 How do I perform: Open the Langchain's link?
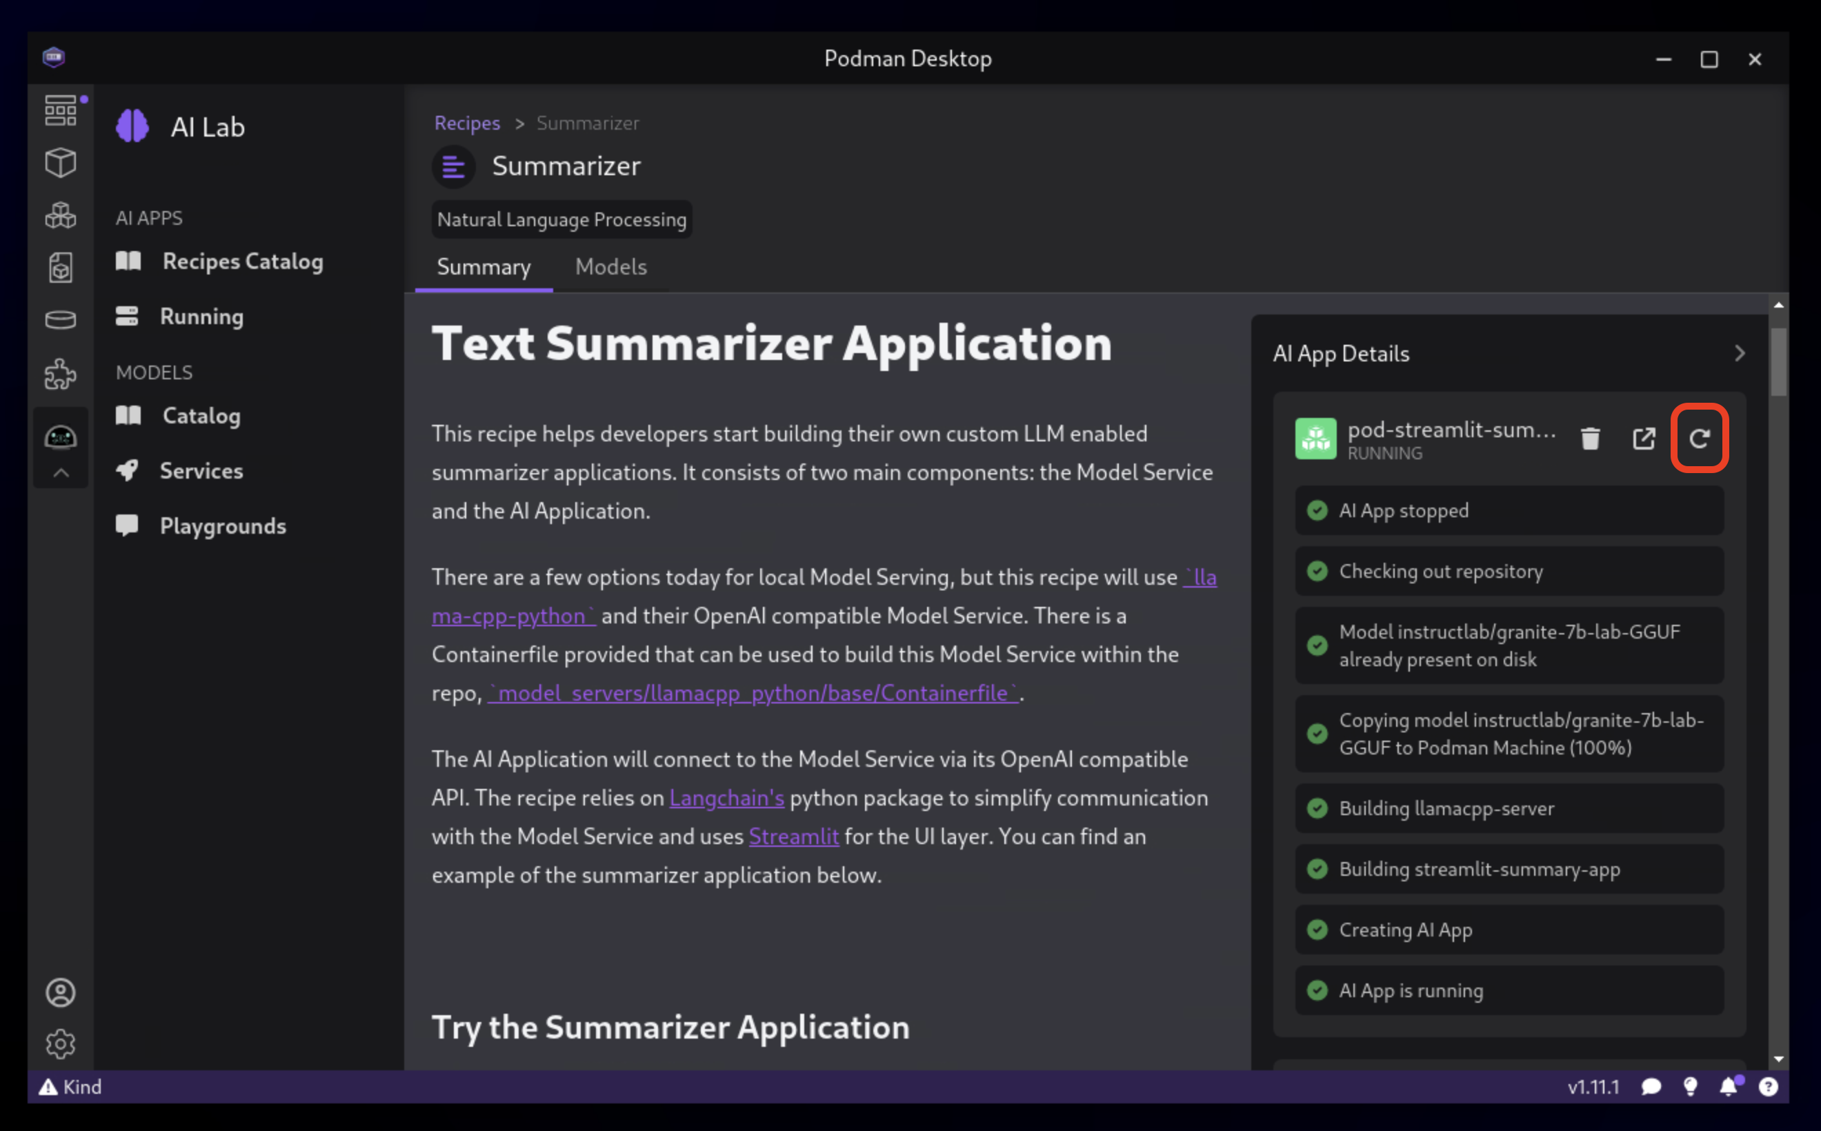[726, 798]
